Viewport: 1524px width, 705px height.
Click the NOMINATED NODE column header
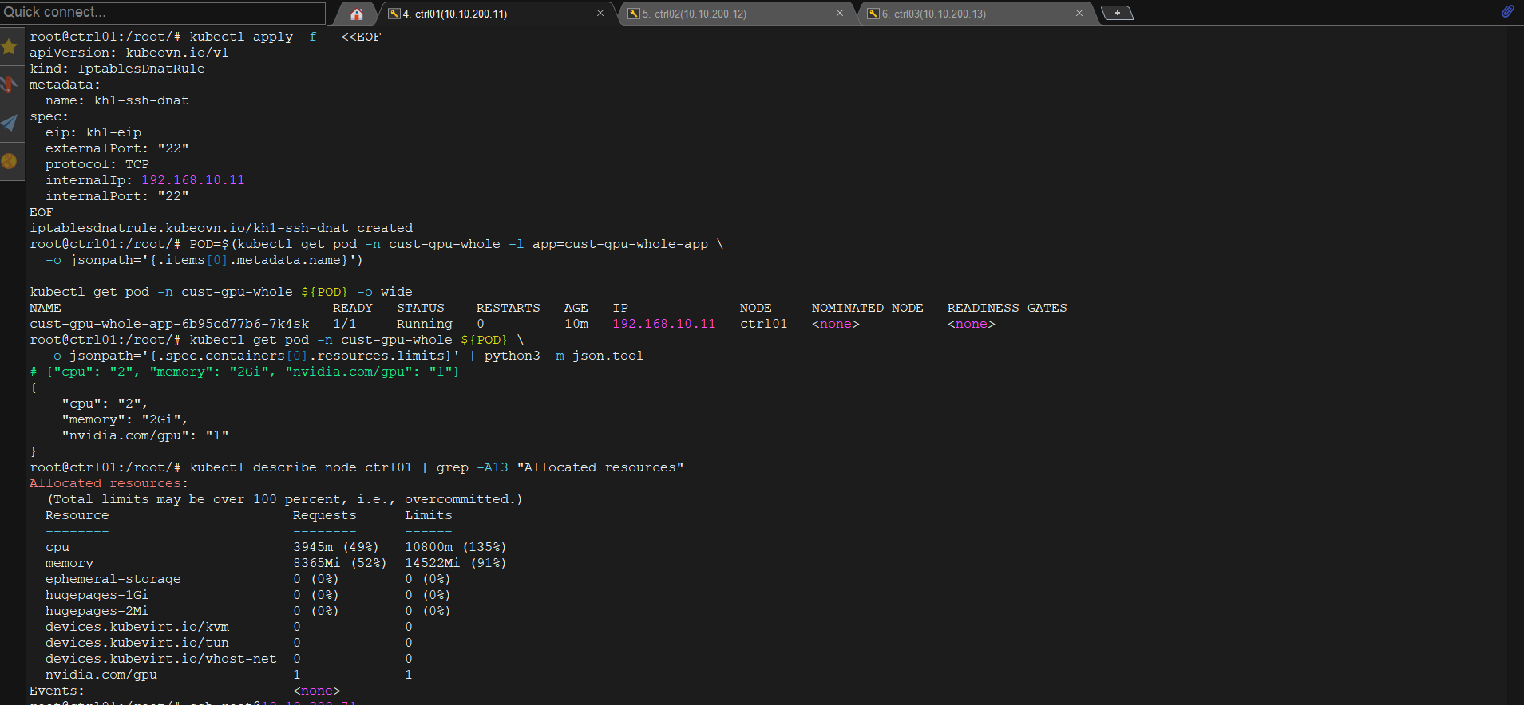pos(868,308)
